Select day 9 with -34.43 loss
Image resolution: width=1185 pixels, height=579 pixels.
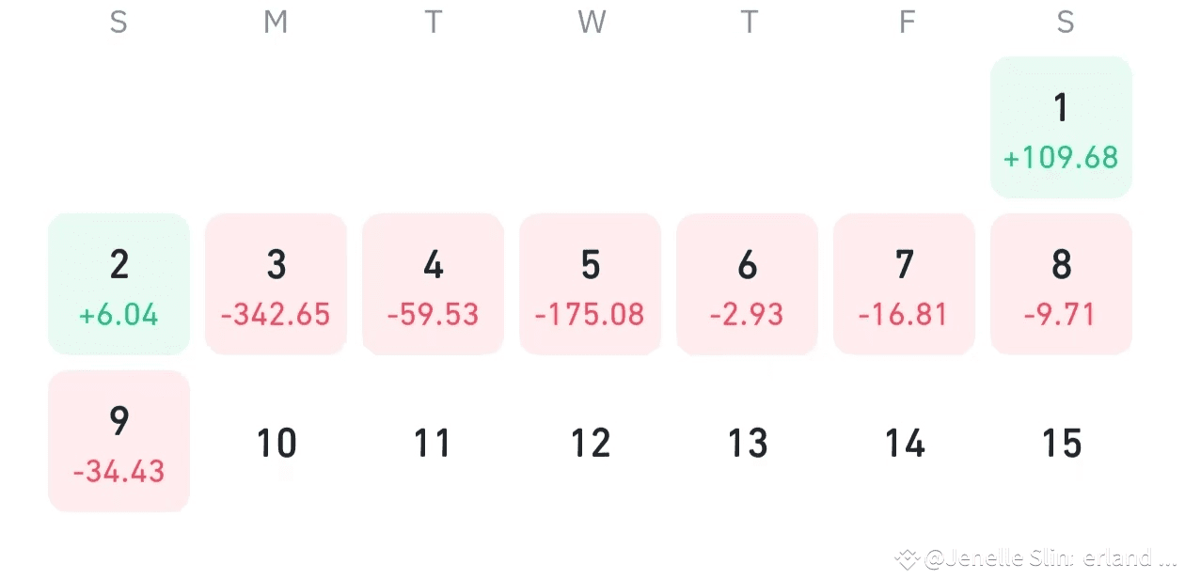click(x=118, y=442)
